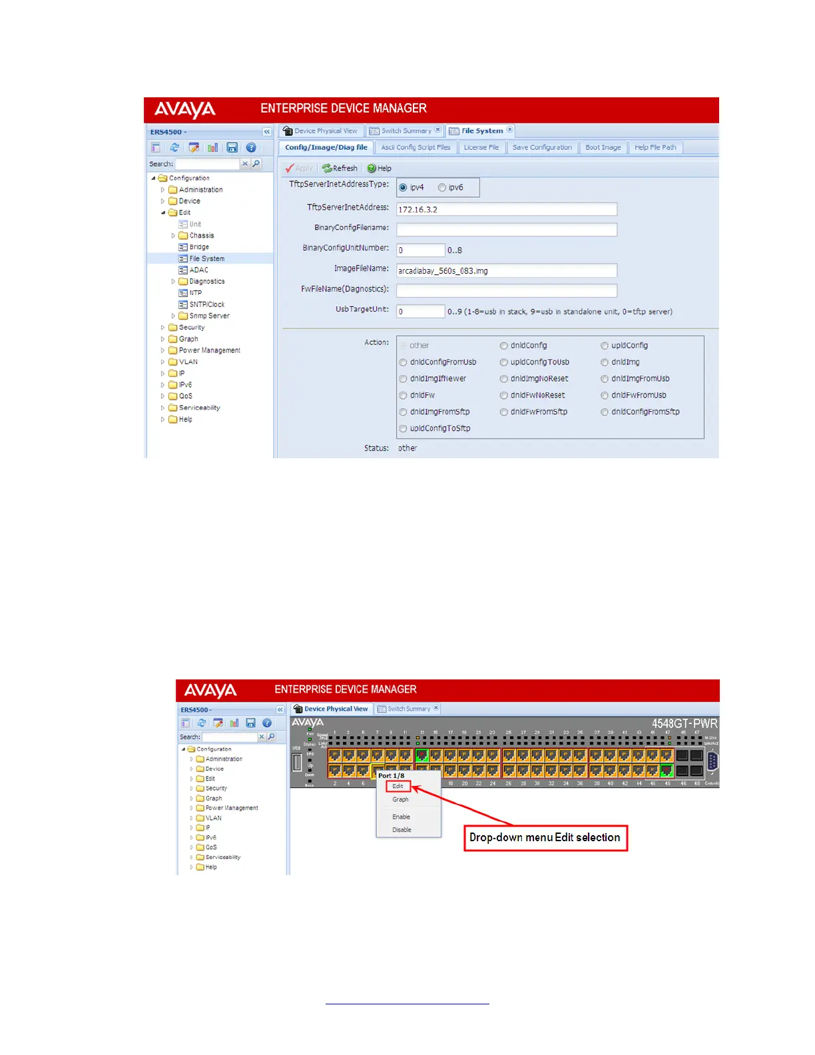Click the layout panel icon in upper EDM toolbar

coord(156,148)
